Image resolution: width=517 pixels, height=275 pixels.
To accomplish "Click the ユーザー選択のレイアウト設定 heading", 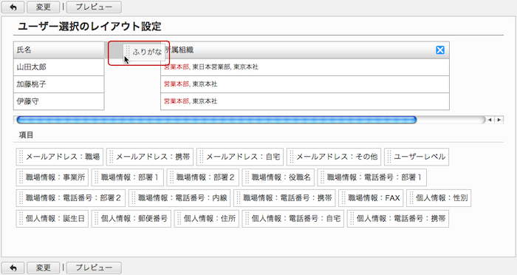I will click(x=89, y=27).
